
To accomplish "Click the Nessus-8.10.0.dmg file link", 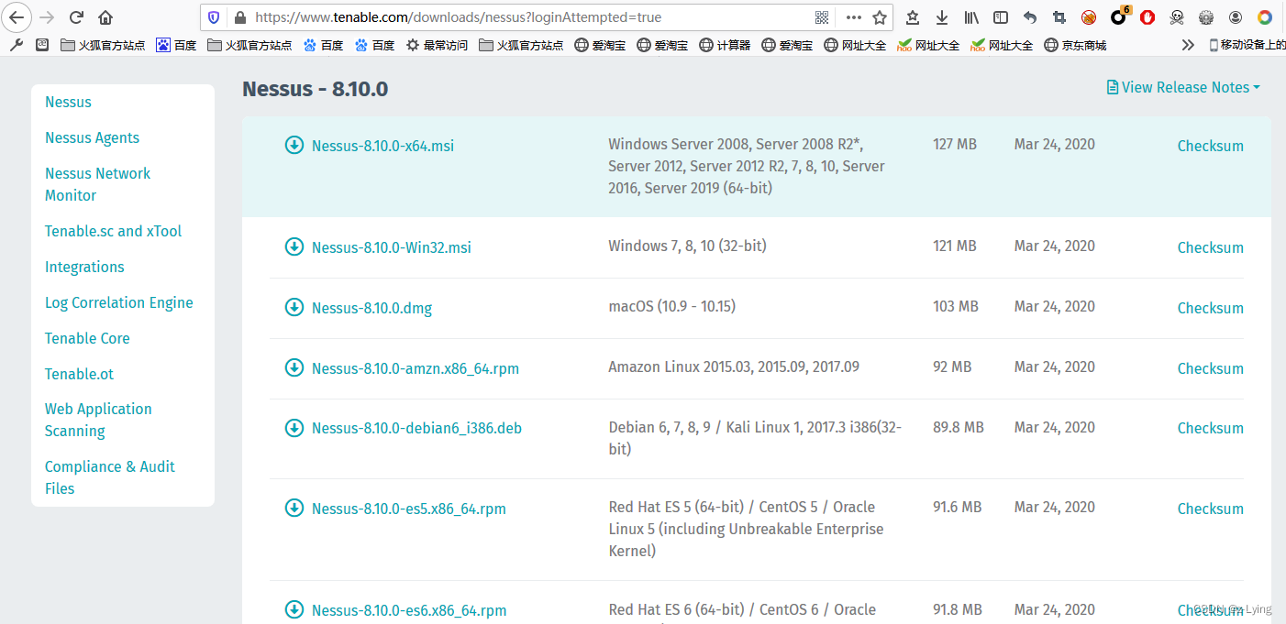I will coord(371,308).
